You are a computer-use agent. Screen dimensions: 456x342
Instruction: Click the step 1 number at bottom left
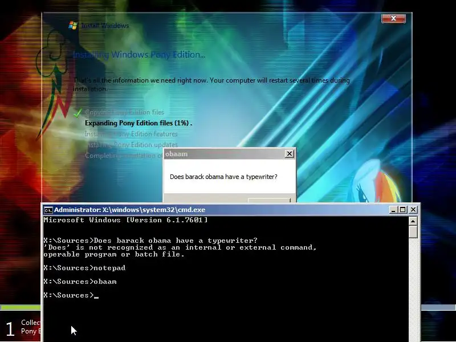(10, 329)
